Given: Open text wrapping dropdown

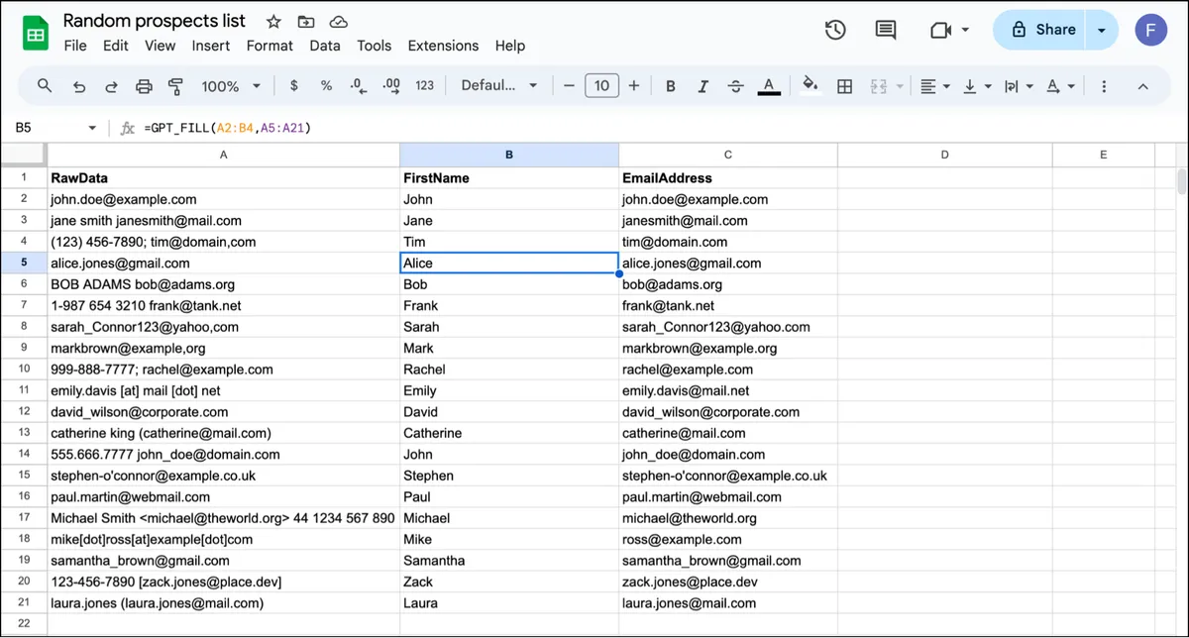Looking at the screenshot, I should (x=1019, y=86).
